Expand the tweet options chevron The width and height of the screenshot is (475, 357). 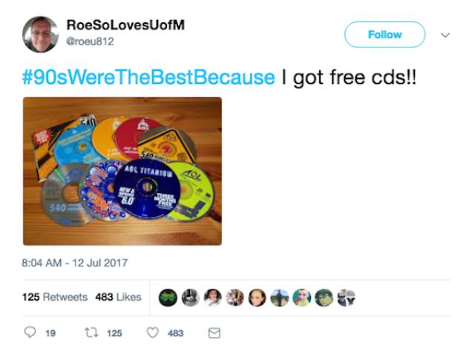(445, 35)
